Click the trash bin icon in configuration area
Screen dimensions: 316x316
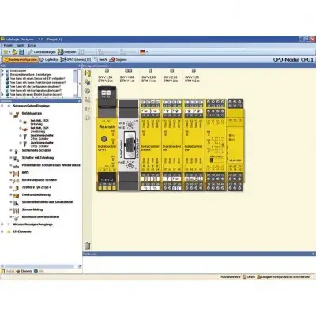(88, 246)
